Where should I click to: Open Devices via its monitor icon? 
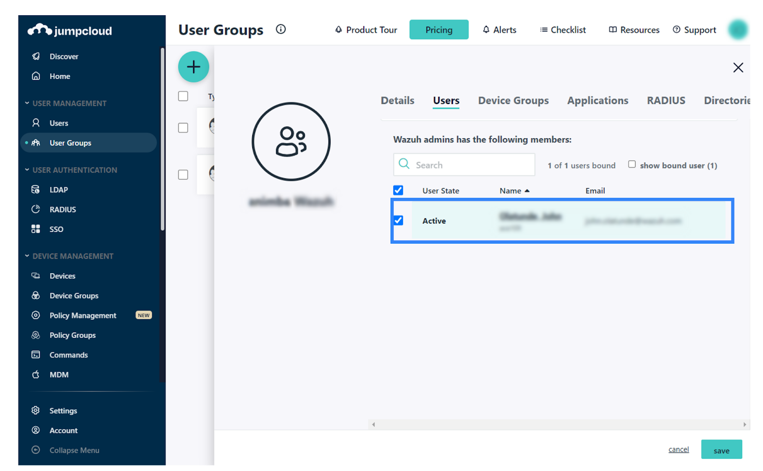(x=36, y=276)
